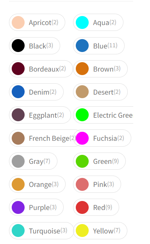This screenshot has width=150, height=244.
Task: Select the Green color filter
Action: pyautogui.click(x=99, y=161)
